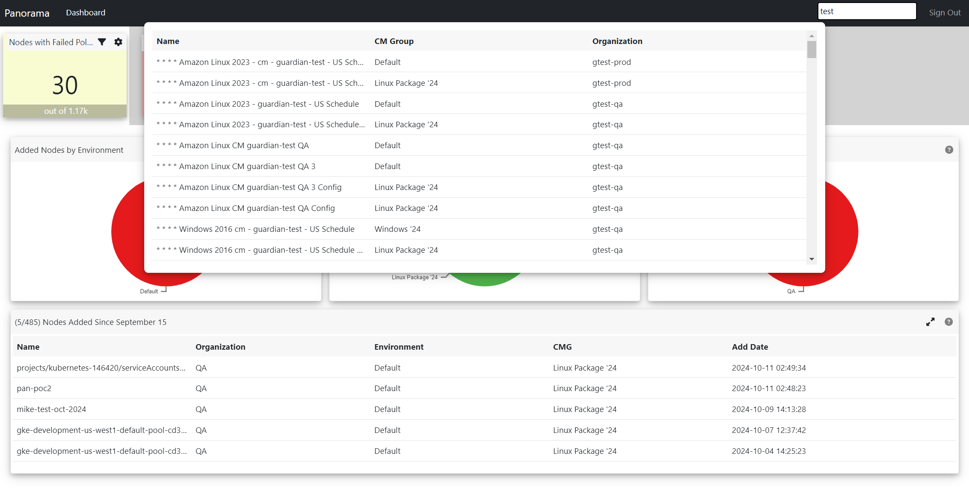Image resolution: width=969 pixels, height=488 pixels.
Task: Click the search results scrollbar up arrow
Action: pos(812,36)
